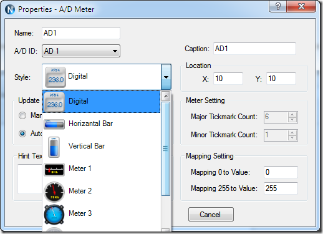Click the style list scrollbar thumb
This screenshot has height=234, width=323.
pos(166,149)
